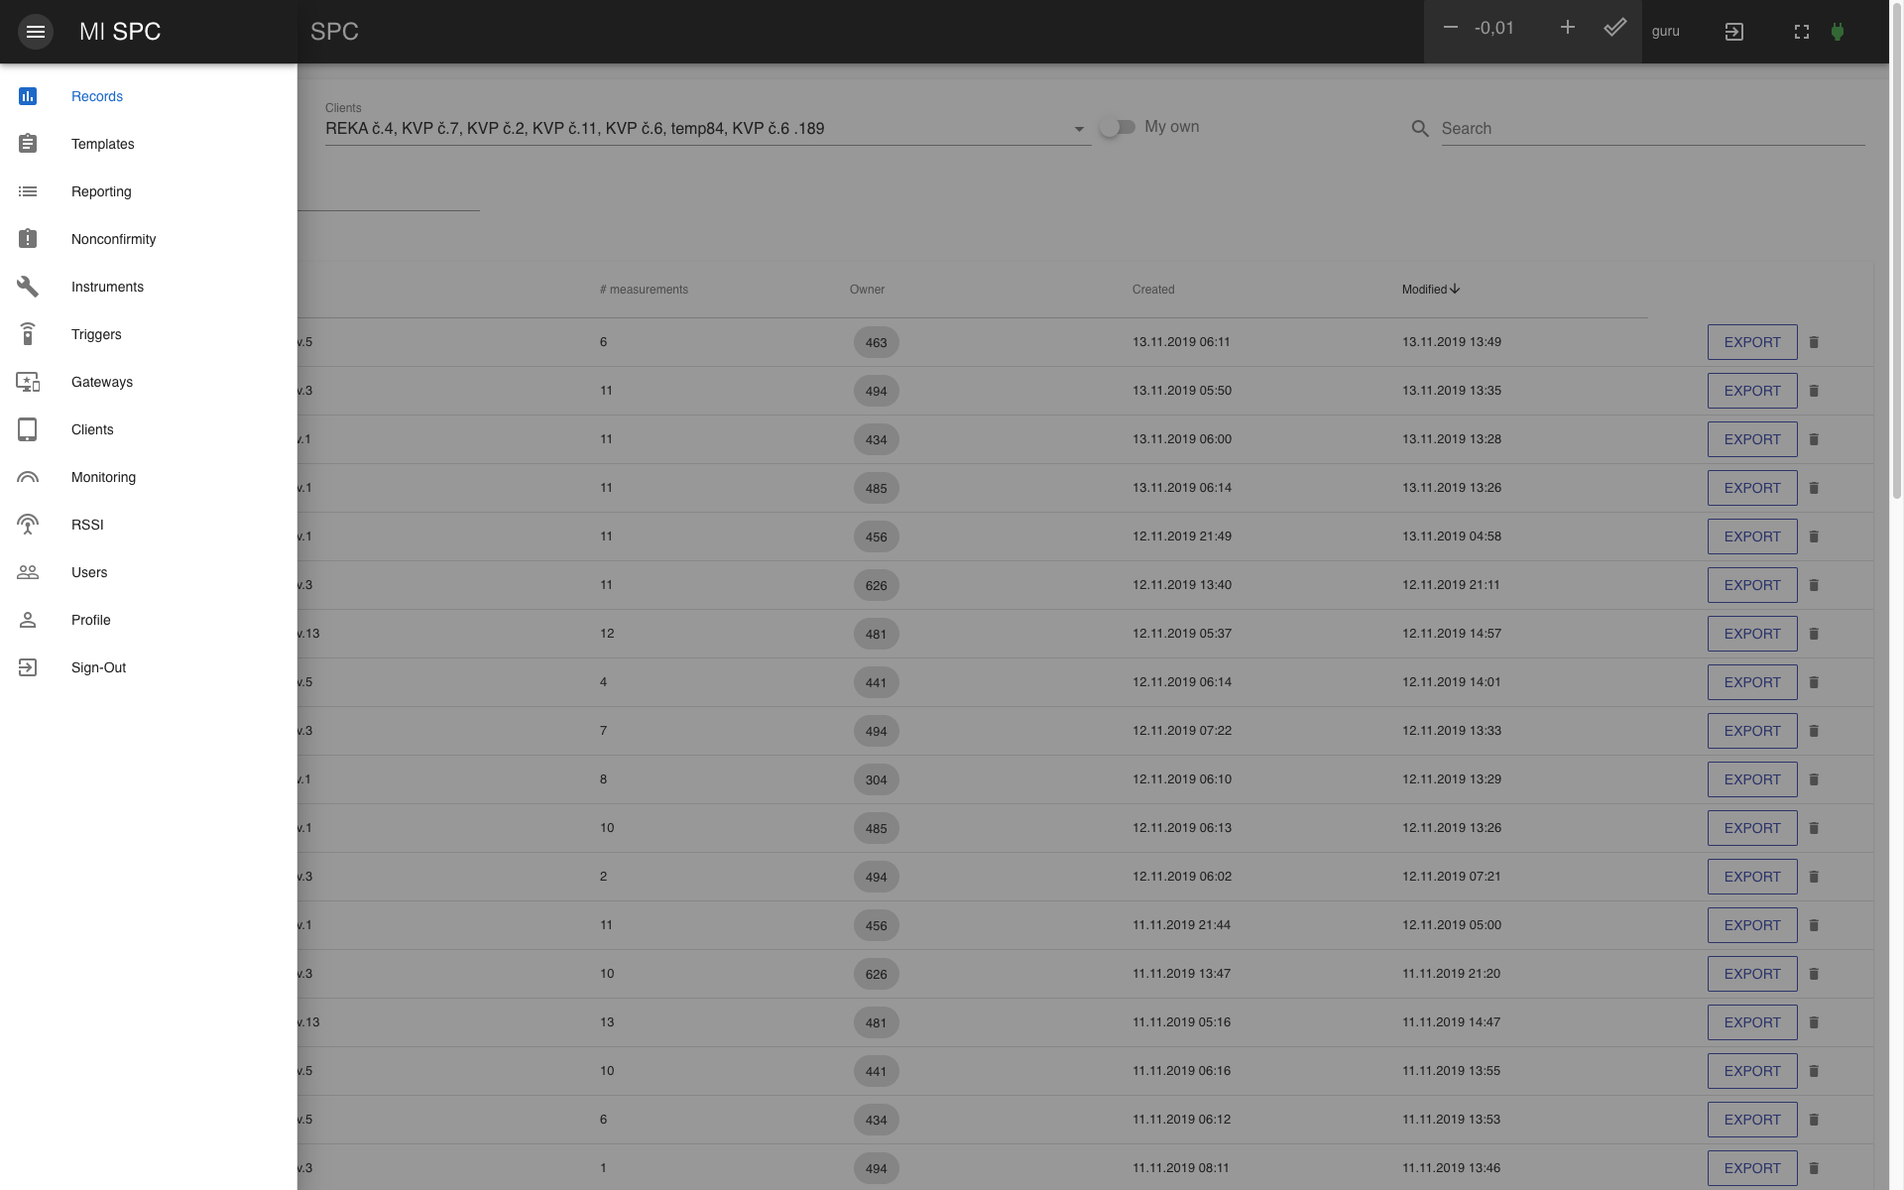1904x1190 pixels.
Task: Open the Templates section
Action: [x=103, y=143]
